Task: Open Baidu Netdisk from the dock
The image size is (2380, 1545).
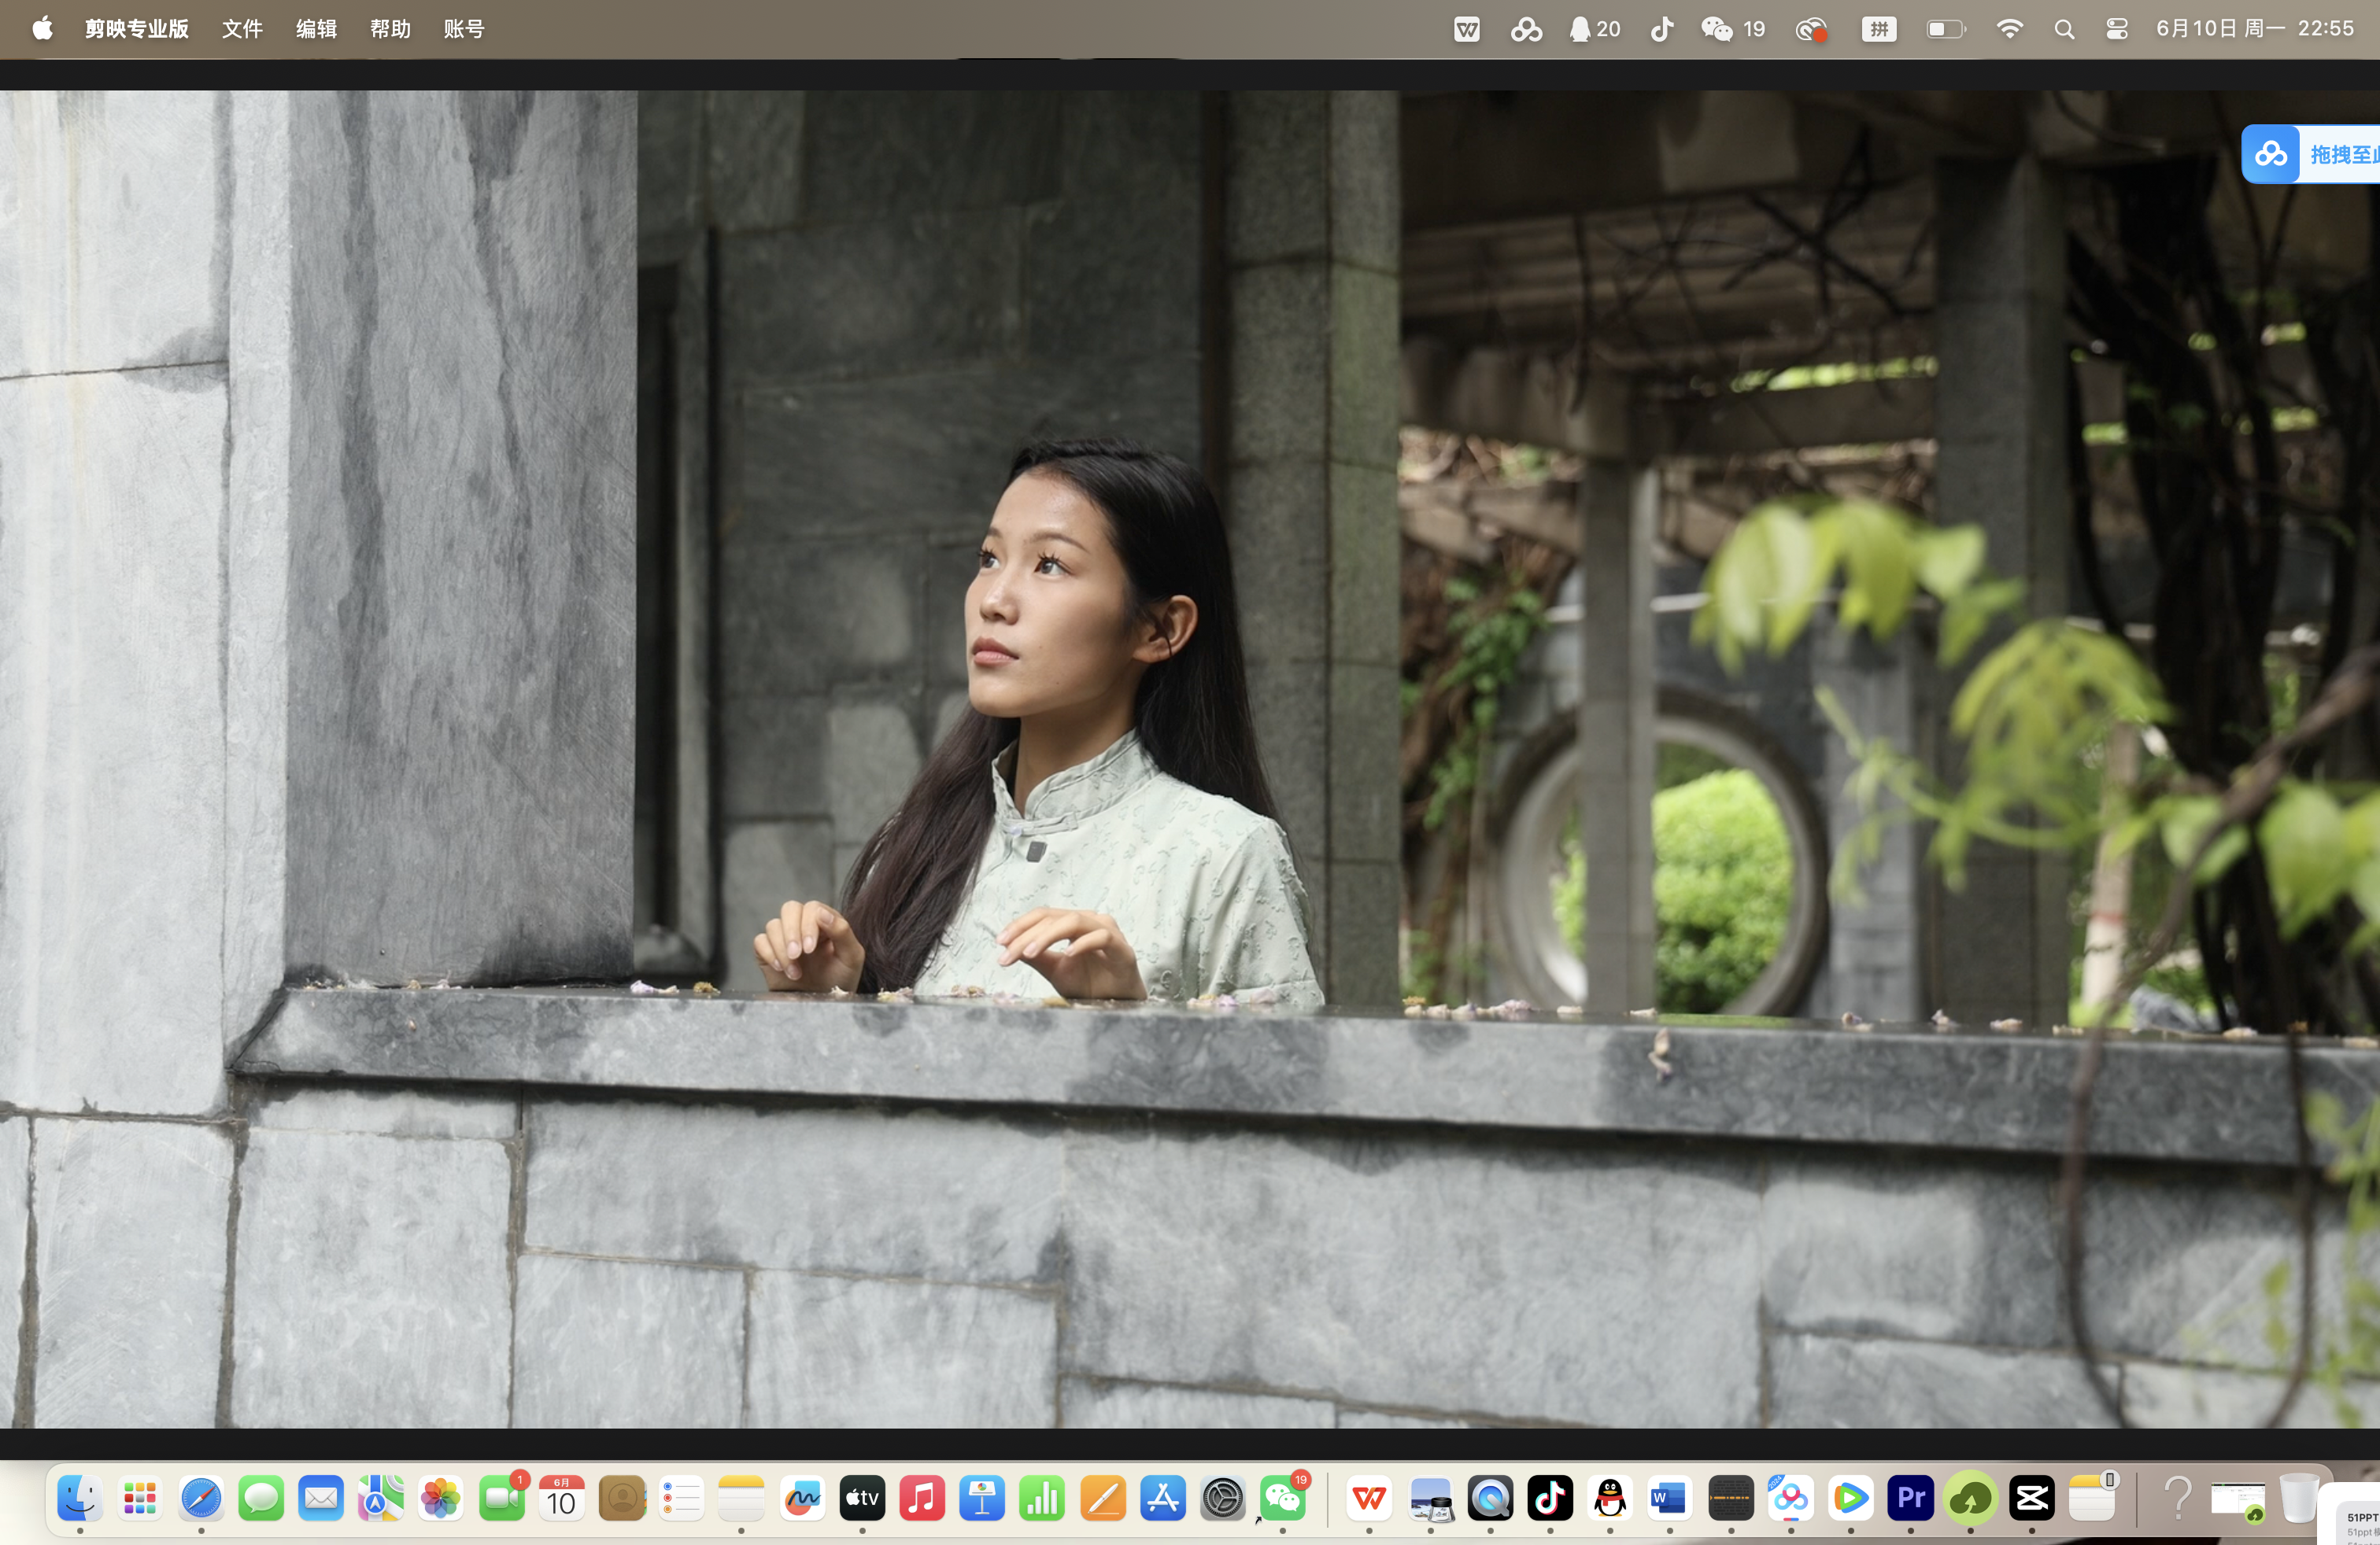Action: click(x=1791, y=1499)
